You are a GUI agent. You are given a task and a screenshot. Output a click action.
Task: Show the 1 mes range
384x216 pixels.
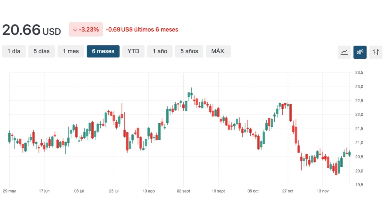click(71, 51)
